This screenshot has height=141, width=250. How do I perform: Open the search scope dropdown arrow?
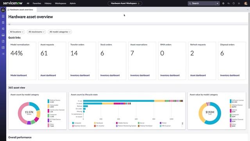point(217,4)
